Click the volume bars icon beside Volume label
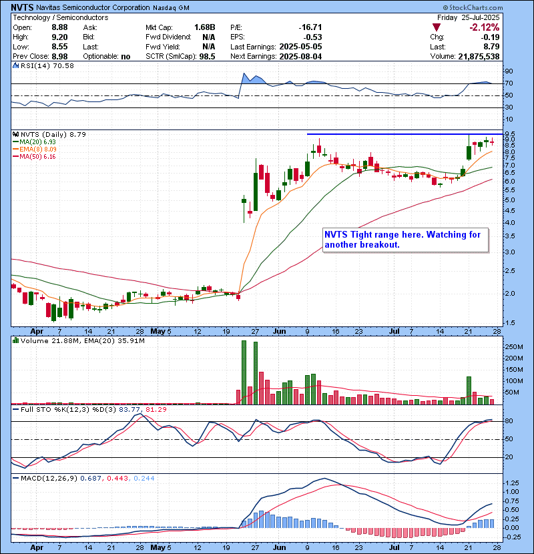534x554 pixels. click(x=15, y=340)
